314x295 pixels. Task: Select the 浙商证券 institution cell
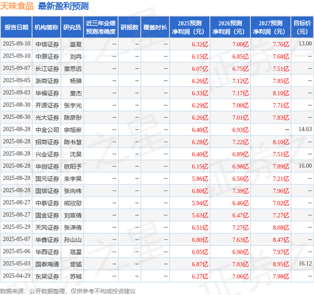[x=47, y=81]
